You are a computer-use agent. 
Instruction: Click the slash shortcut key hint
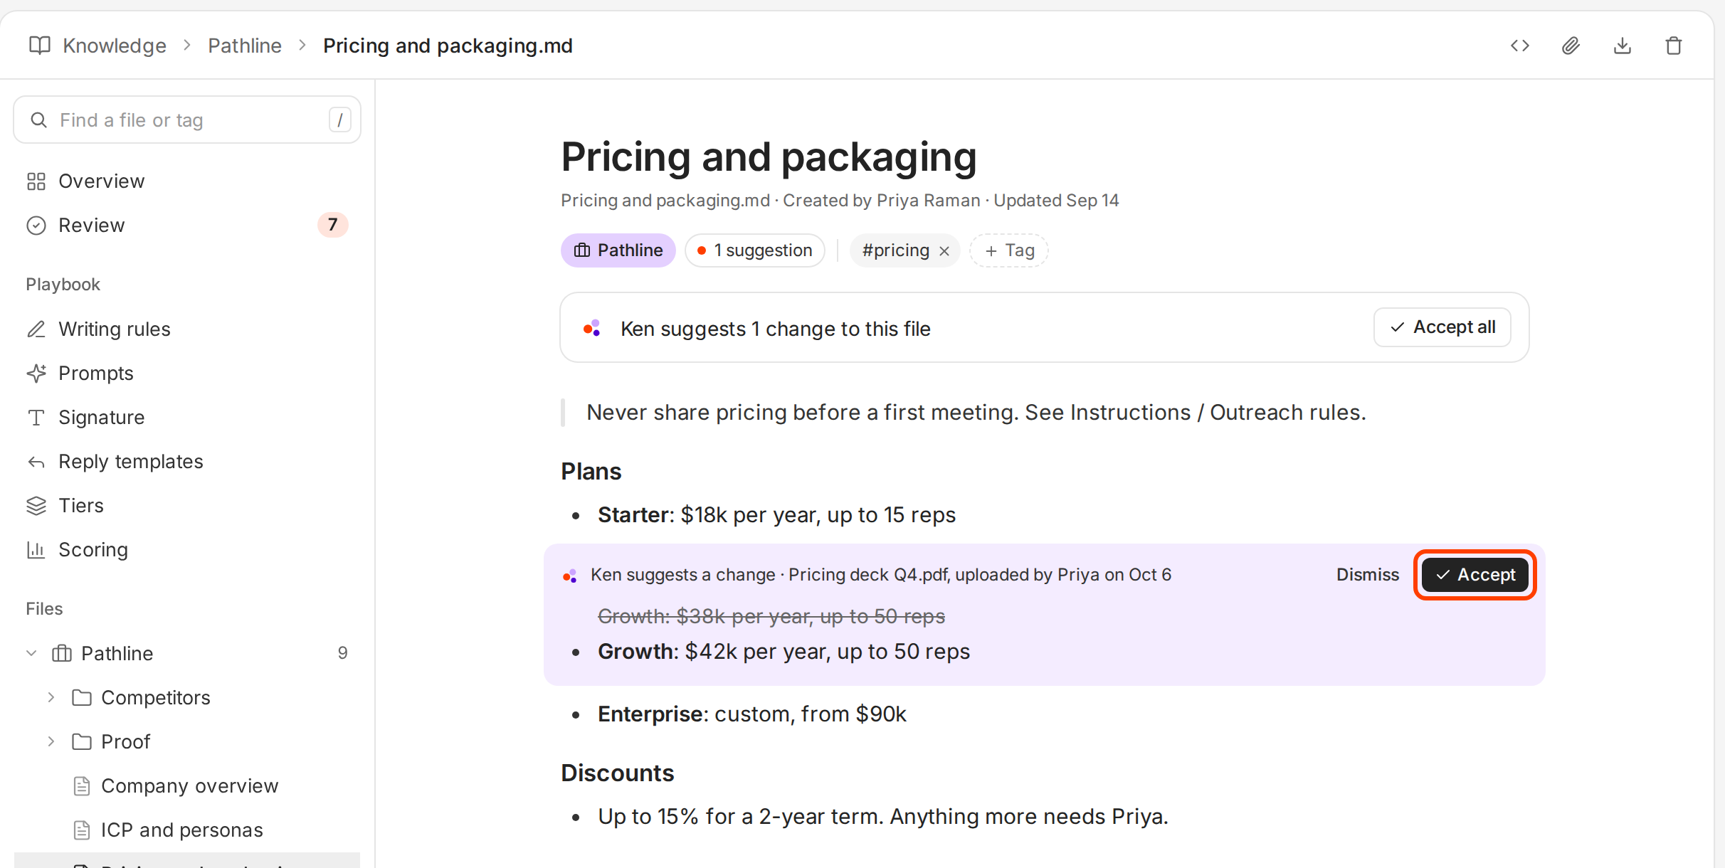339,120
